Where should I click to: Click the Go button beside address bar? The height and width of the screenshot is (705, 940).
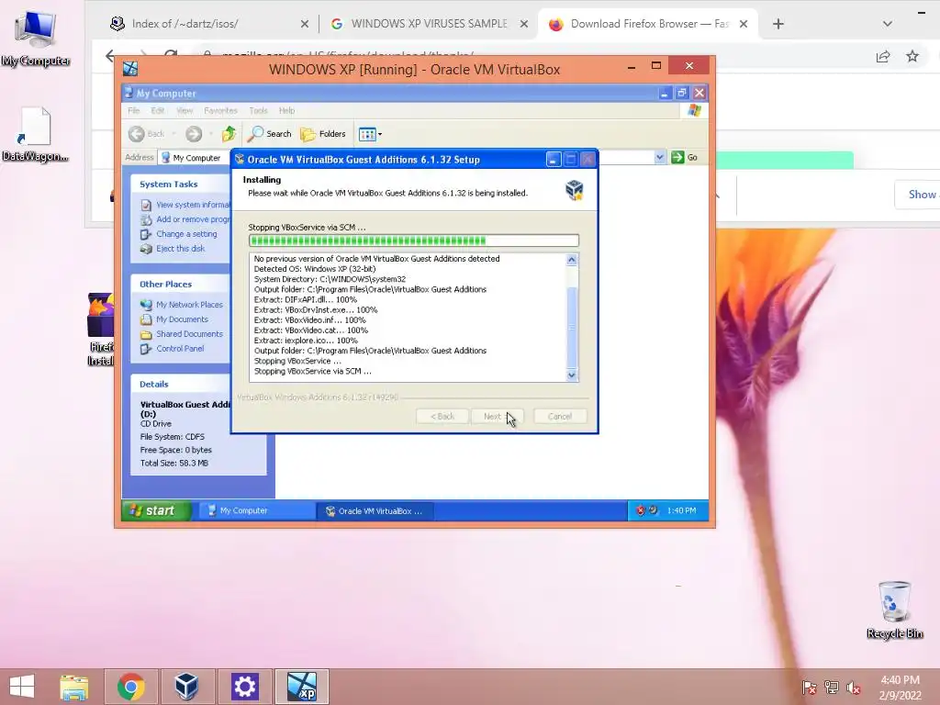coord(685,157)
